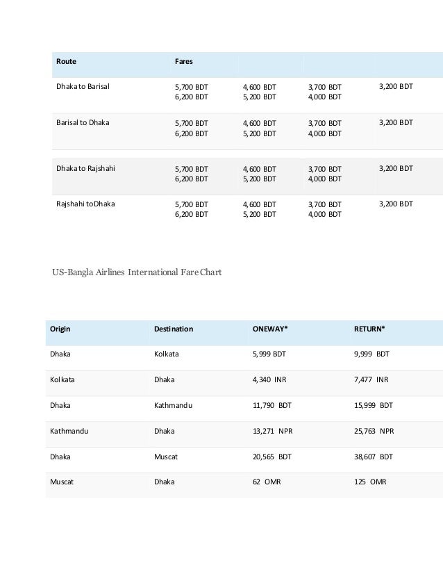Viewport: 443px width, 574px height.
Task: Select the 125 OMR return fare
Action: pos(369,482)
